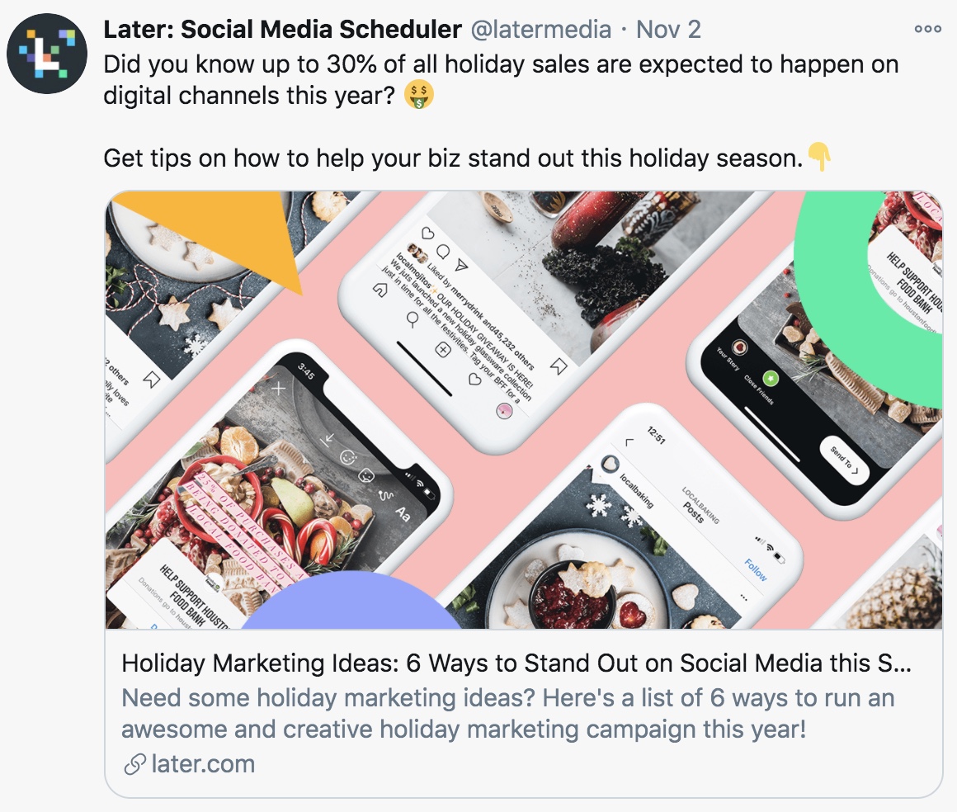This screenshot has width=957, height=812.
Task: Click the money-mouth emoji in the tweet
Action: coord(419,95)
